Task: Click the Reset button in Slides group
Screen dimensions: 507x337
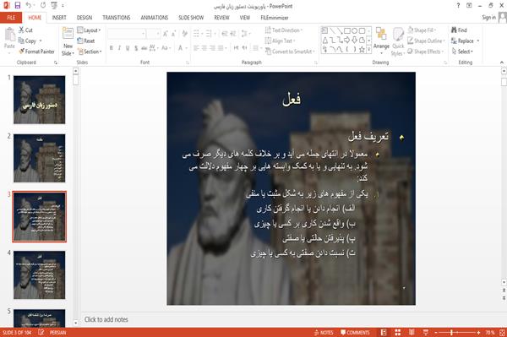Action: click(x=86, y=41)
